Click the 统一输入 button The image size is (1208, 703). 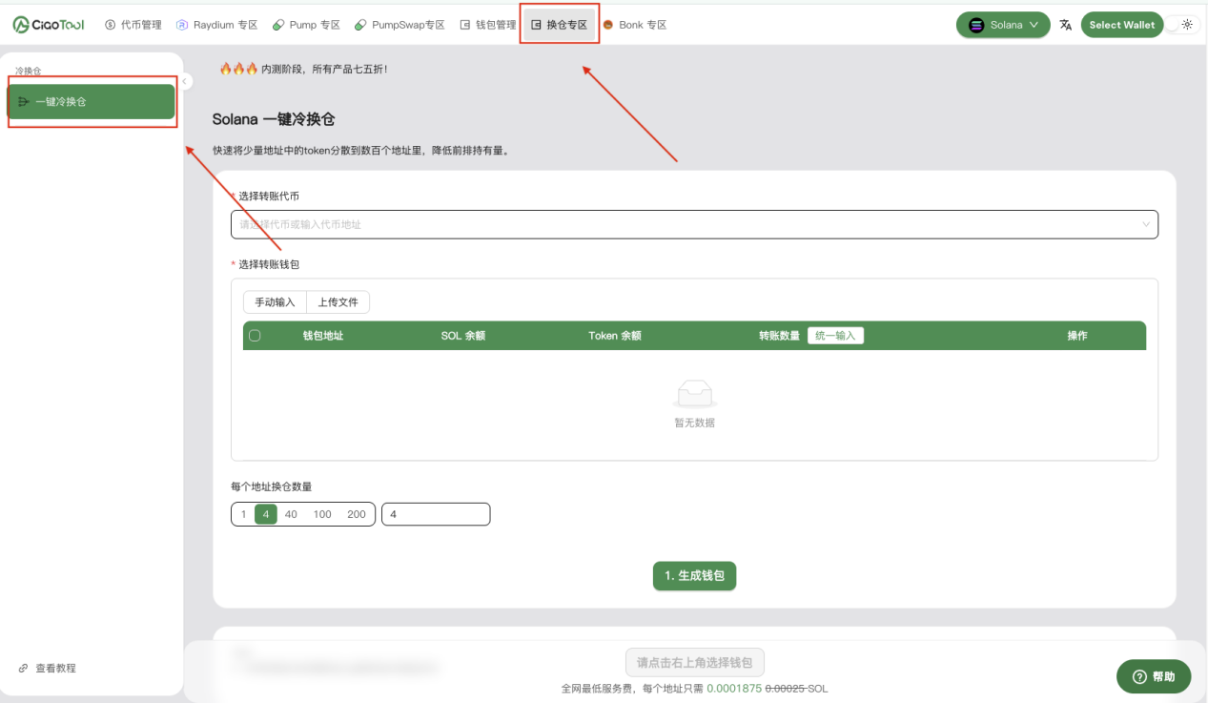click(835, 336)
